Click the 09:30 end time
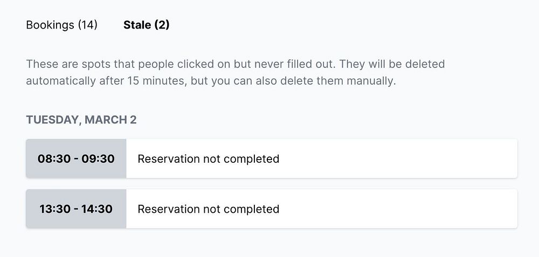Image resolution: width=539 pixels, height=257 pixels. 98,159
